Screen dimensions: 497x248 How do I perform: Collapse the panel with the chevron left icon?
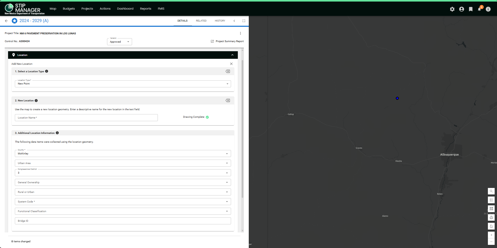(234, 21)
